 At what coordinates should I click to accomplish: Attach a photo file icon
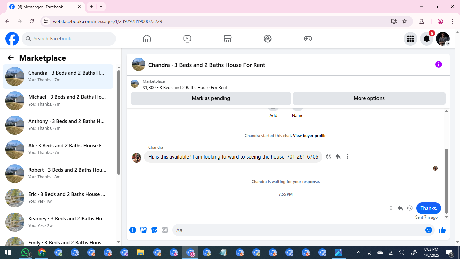coord(143,230)
